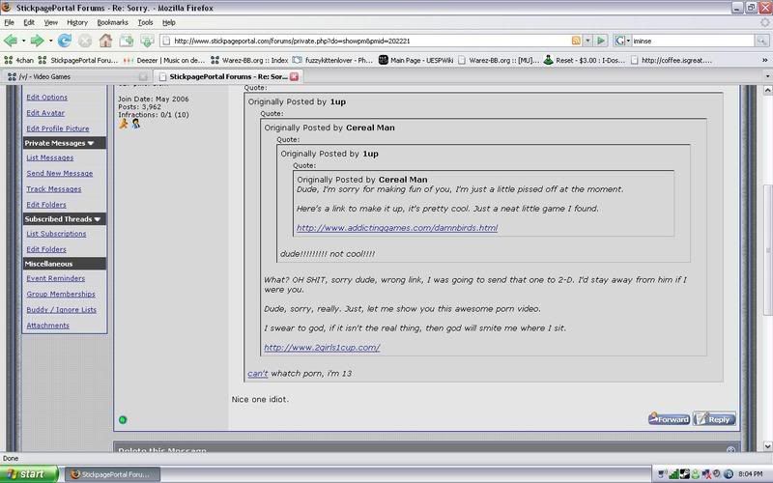Click the Reply message button
The height and width of the screenshot is (483, 773).
coord(714,419)
